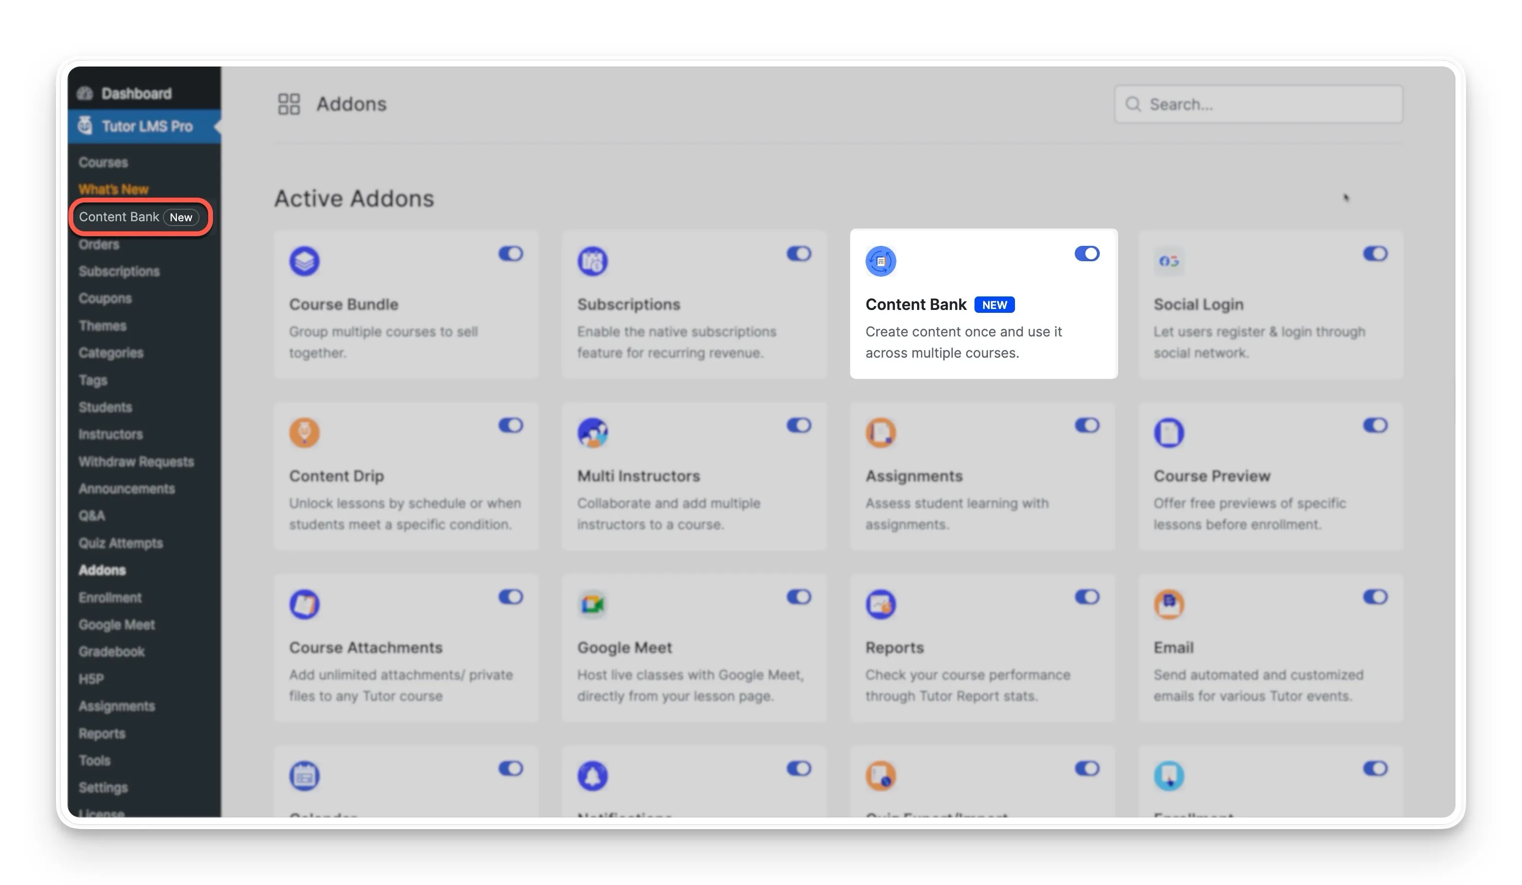1522x885 pixels.
Task: Click the Calendar addon icon
Action: 304,776
